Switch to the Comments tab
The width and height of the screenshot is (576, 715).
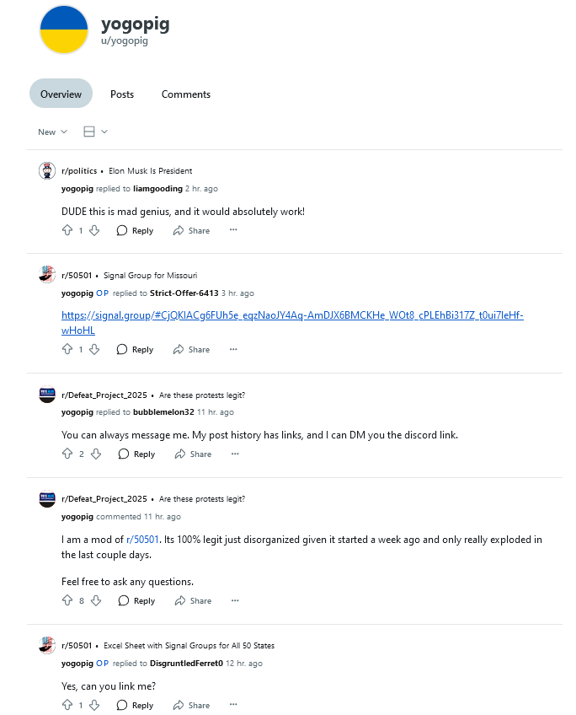pos(186,94)
